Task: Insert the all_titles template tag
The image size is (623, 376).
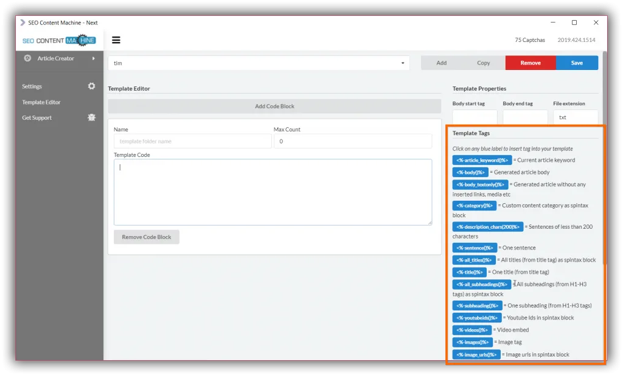Action: tap(474, 260)
